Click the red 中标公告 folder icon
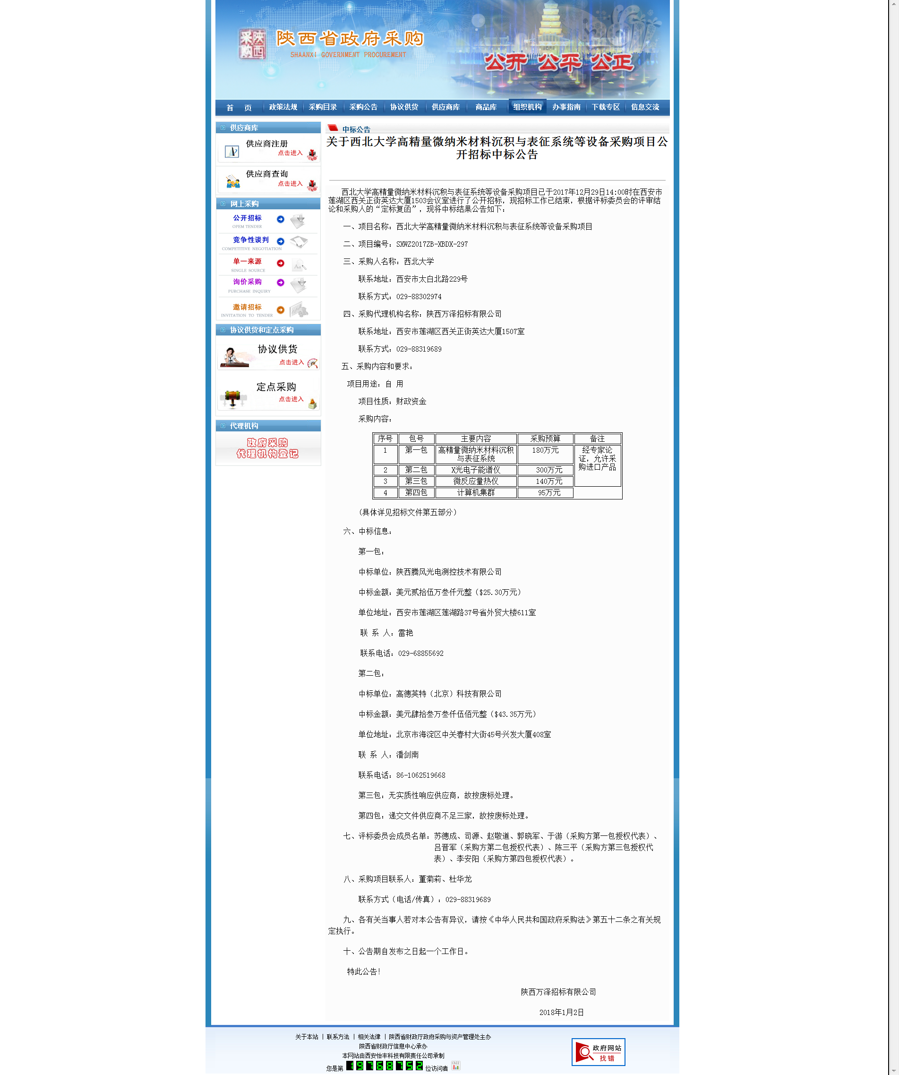 [x=333, y=128]
